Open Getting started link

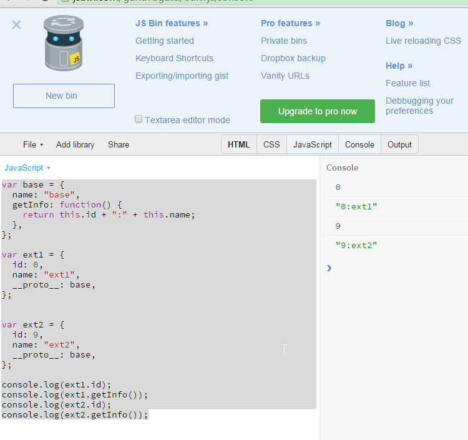click(x=165, y=41)
